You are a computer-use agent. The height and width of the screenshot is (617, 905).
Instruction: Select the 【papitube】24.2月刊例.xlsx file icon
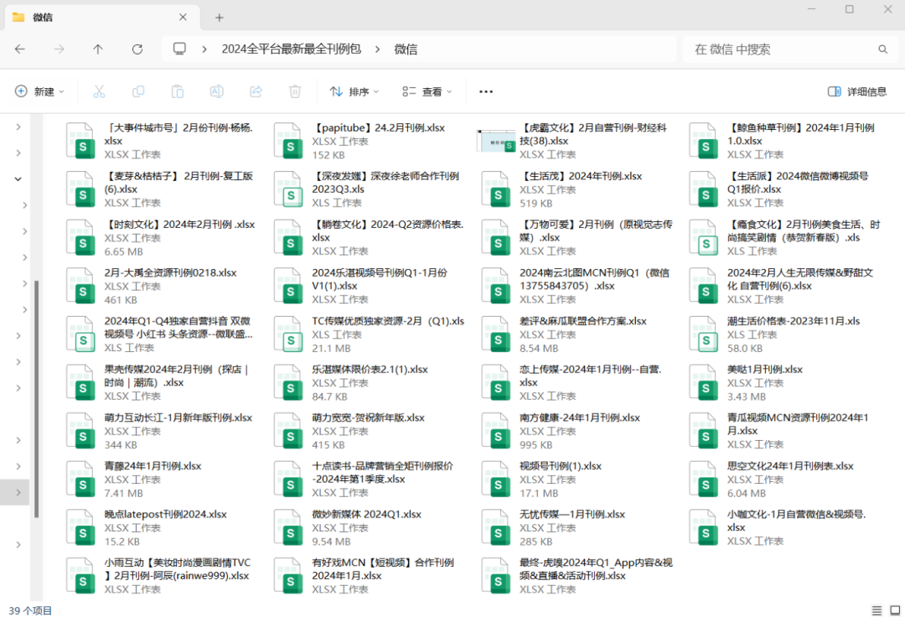288,141
